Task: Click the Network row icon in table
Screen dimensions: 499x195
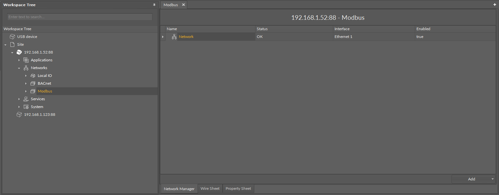Action: pos(174,37)
